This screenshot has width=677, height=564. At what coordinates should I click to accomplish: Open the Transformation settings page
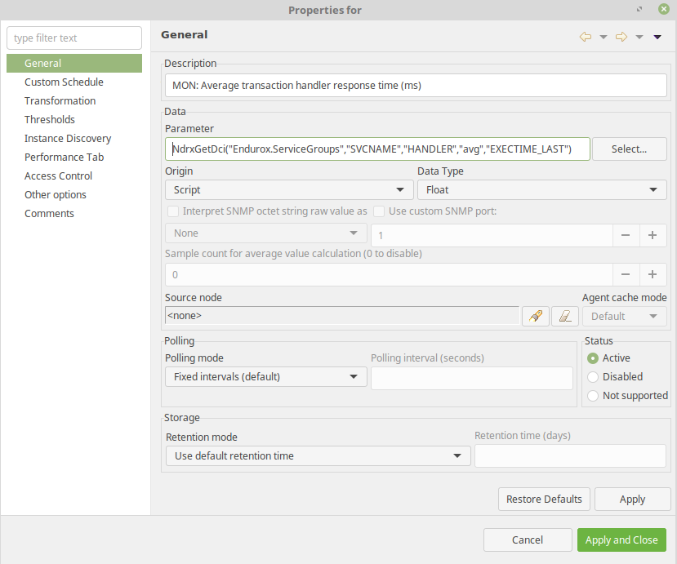click(x=60, y=101)
